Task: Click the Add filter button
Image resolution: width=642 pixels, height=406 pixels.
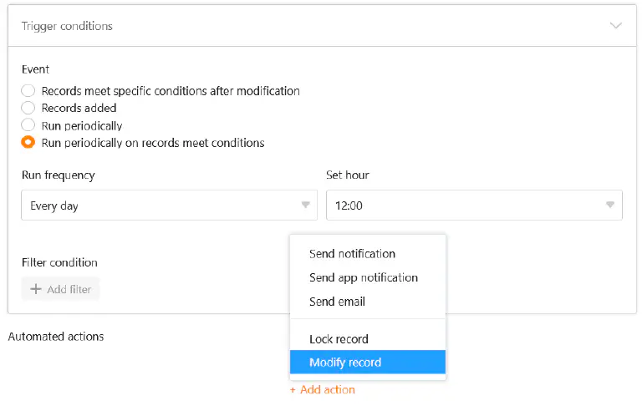Action: tap(60, 289)
